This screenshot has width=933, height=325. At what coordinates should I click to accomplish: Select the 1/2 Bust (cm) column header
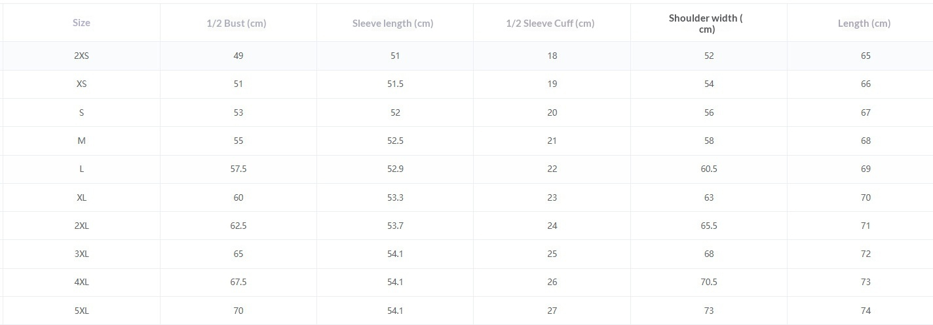[237, 24]
